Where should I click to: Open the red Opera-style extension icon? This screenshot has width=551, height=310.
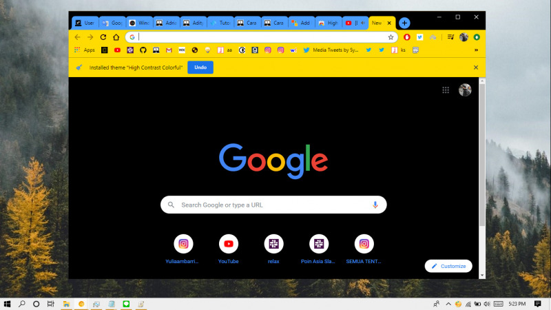click(x=407, y=37)
